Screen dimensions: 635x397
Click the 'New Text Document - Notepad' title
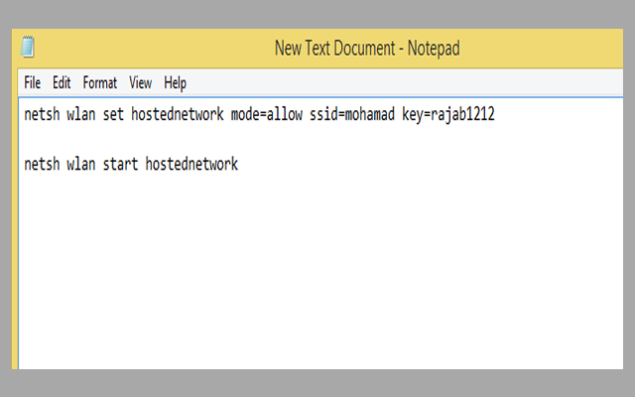(x=366, y=48)
